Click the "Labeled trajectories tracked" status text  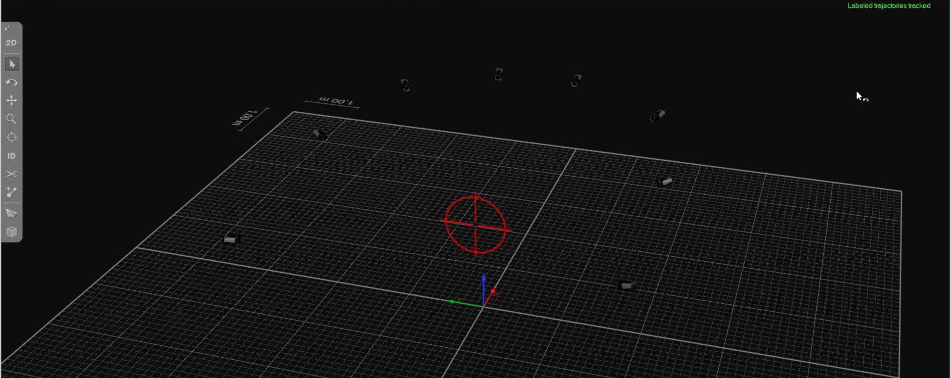click(889, 6)
